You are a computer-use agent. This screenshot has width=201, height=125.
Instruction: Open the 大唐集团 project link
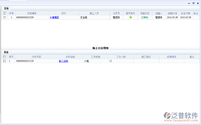tap(54, 17)
